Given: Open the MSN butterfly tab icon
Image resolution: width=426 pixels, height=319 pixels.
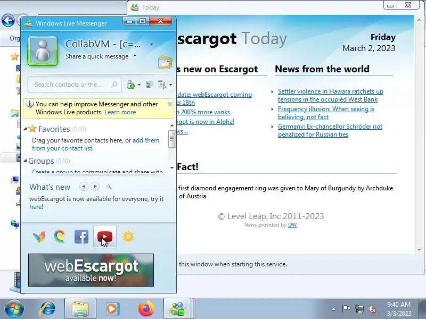Looking at the screenshot, I should 39,237.
